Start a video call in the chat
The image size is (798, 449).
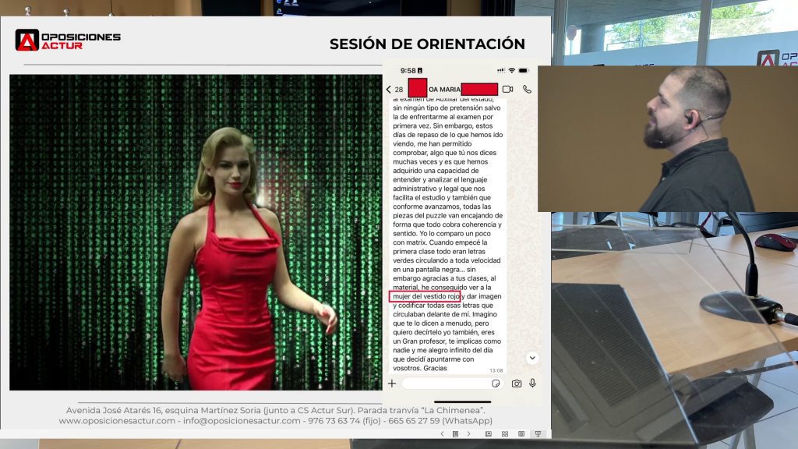point(508,90)
